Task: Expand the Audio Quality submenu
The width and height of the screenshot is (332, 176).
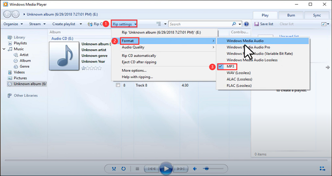Action: 164,47
